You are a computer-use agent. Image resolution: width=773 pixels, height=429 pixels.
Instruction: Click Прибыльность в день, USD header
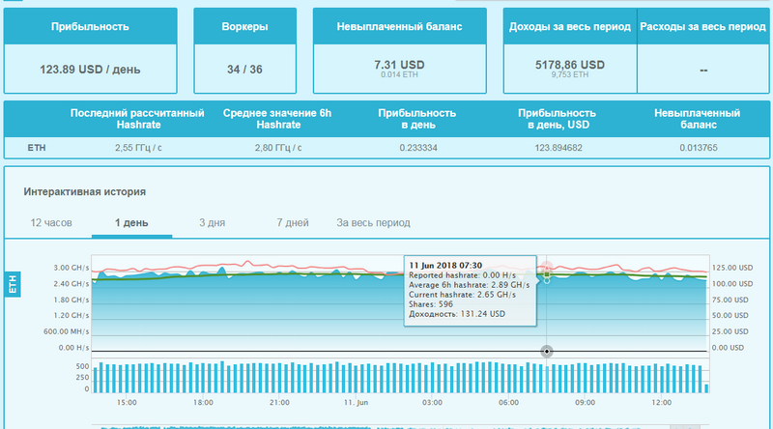tap(558, 119)
